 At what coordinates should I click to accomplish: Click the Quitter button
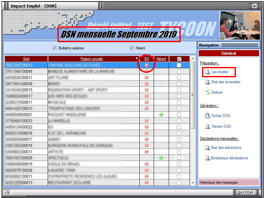pos(245,192)
